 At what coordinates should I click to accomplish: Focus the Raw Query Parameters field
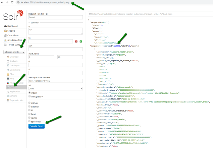coord(56,81)
